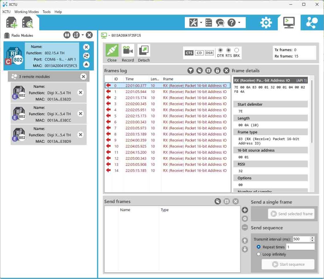Switch to Configuration working mode gear
The width and height of the screenshot is (324, 279).
pyautogui.click(x=266, y=22)
